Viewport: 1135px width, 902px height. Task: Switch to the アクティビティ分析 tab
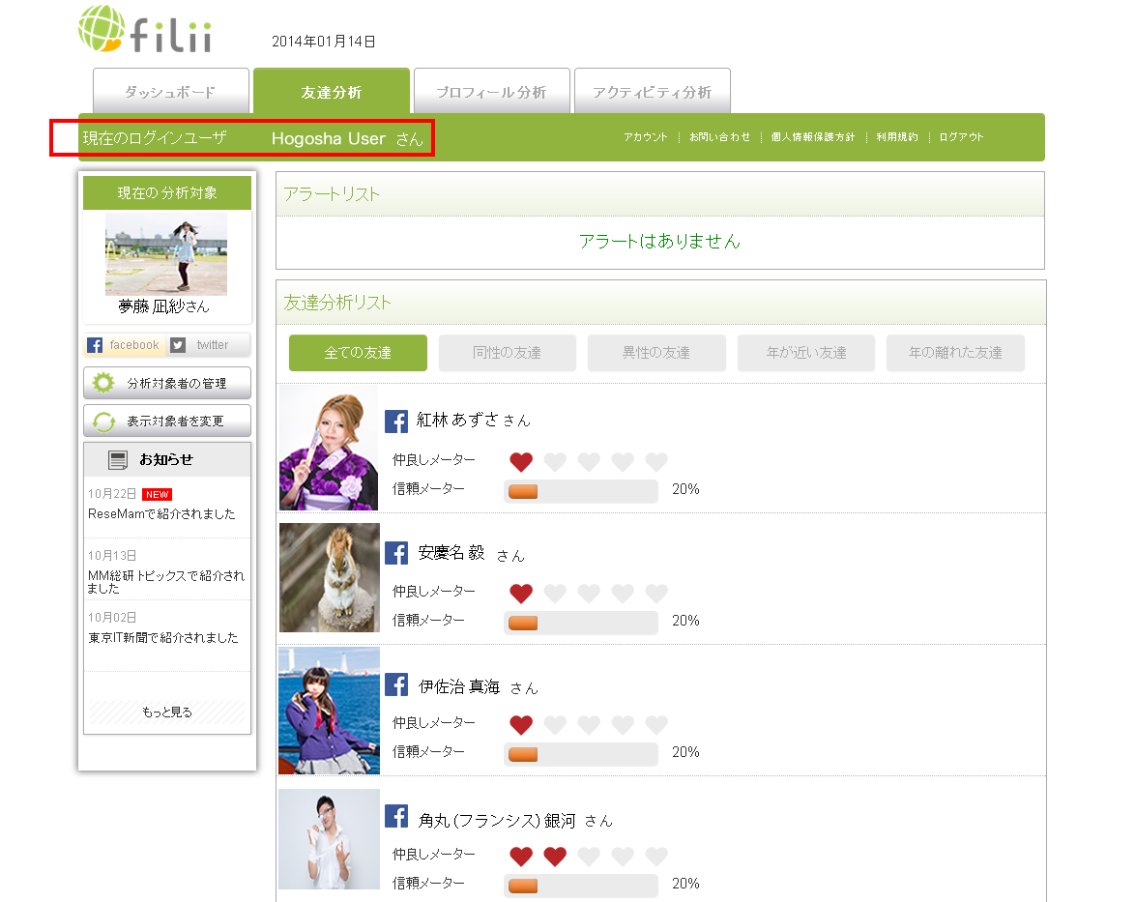[x=652, y=92]
